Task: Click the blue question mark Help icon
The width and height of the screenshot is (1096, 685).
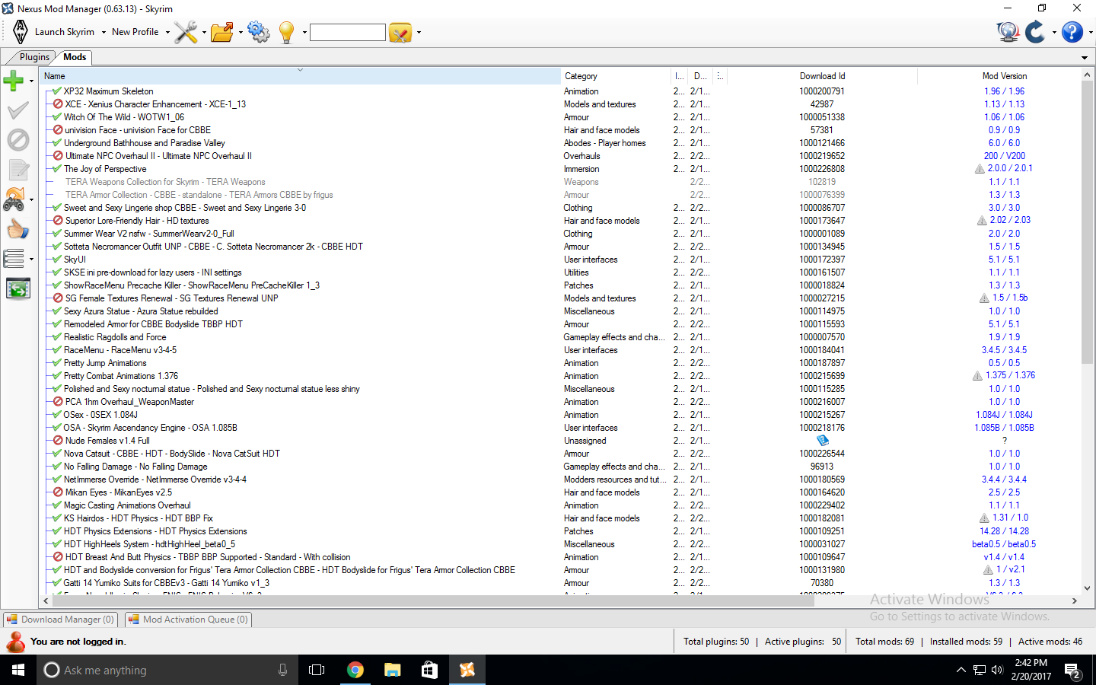Action: 1072,32
